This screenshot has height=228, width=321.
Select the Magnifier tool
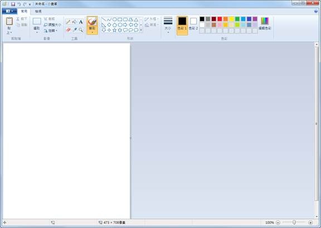click(x=81, y=30)
